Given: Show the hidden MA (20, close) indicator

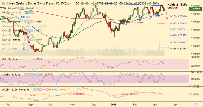Looking at the screenshot, I should tap(24, 49).
